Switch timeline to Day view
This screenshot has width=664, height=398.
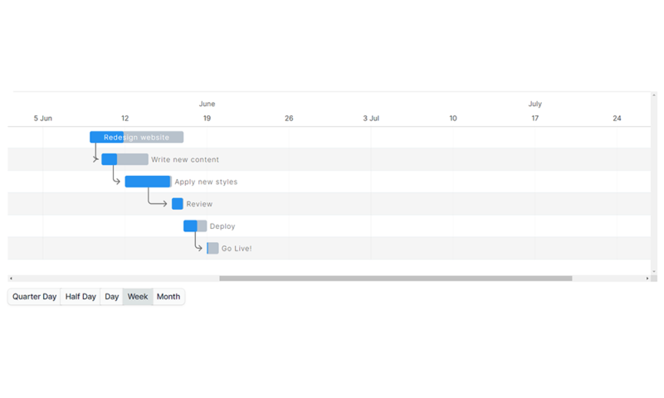(111, 297)
